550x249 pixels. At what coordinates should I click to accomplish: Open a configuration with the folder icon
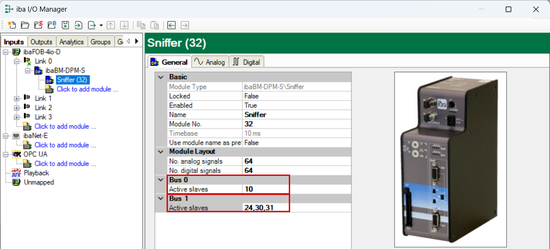coord(25,25)
